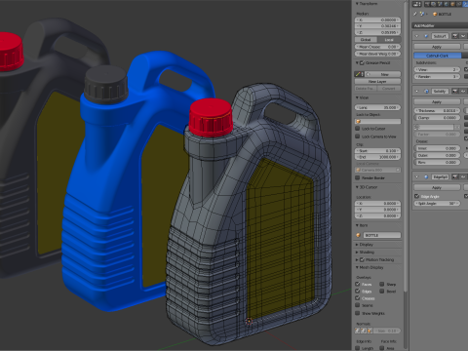This screenshot has height=351, width=468.
Task: Toggle EdgeSplit modifier render camera icon
Action: [x=455, y=177]
